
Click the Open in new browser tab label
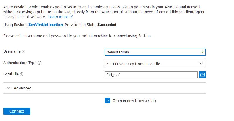click(x=134, y=101)
